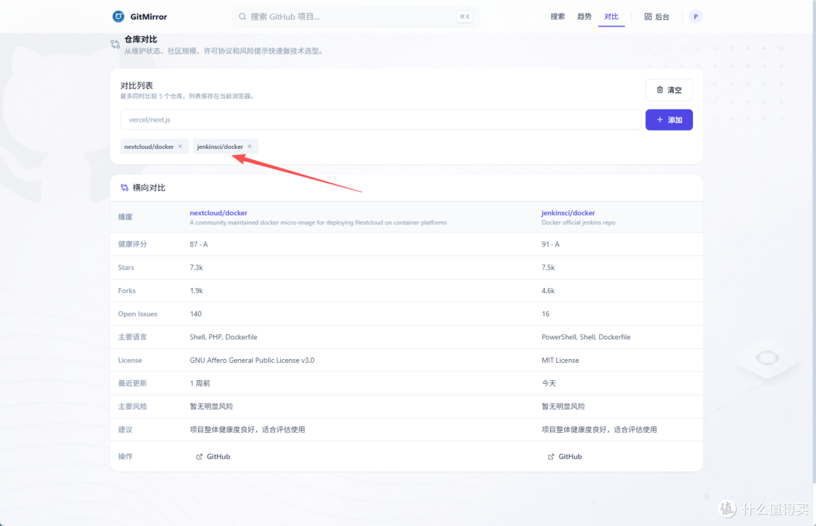Screen dimensions: 816x526
Task: Switch to the 对比 nav tab
Action: coord(611,17)
